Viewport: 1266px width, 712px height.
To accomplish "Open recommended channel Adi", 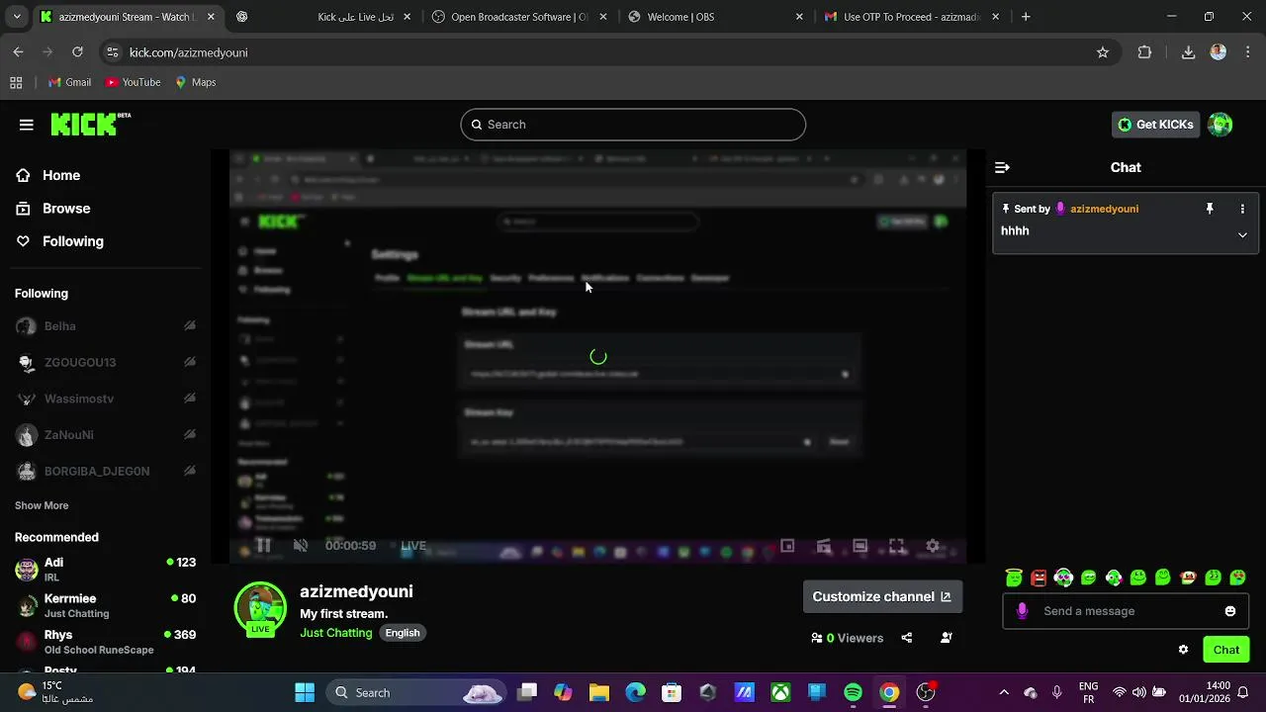I will click(x=105, y=569).
